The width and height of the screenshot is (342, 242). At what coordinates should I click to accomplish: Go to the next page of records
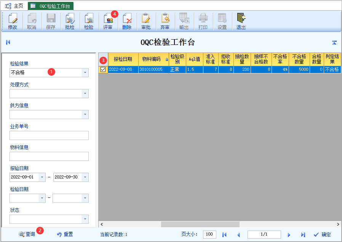tap(289, 235)
